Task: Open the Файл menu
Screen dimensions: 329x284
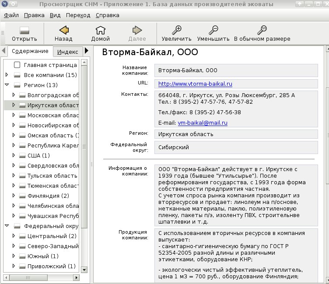Action: pos(11,15)
